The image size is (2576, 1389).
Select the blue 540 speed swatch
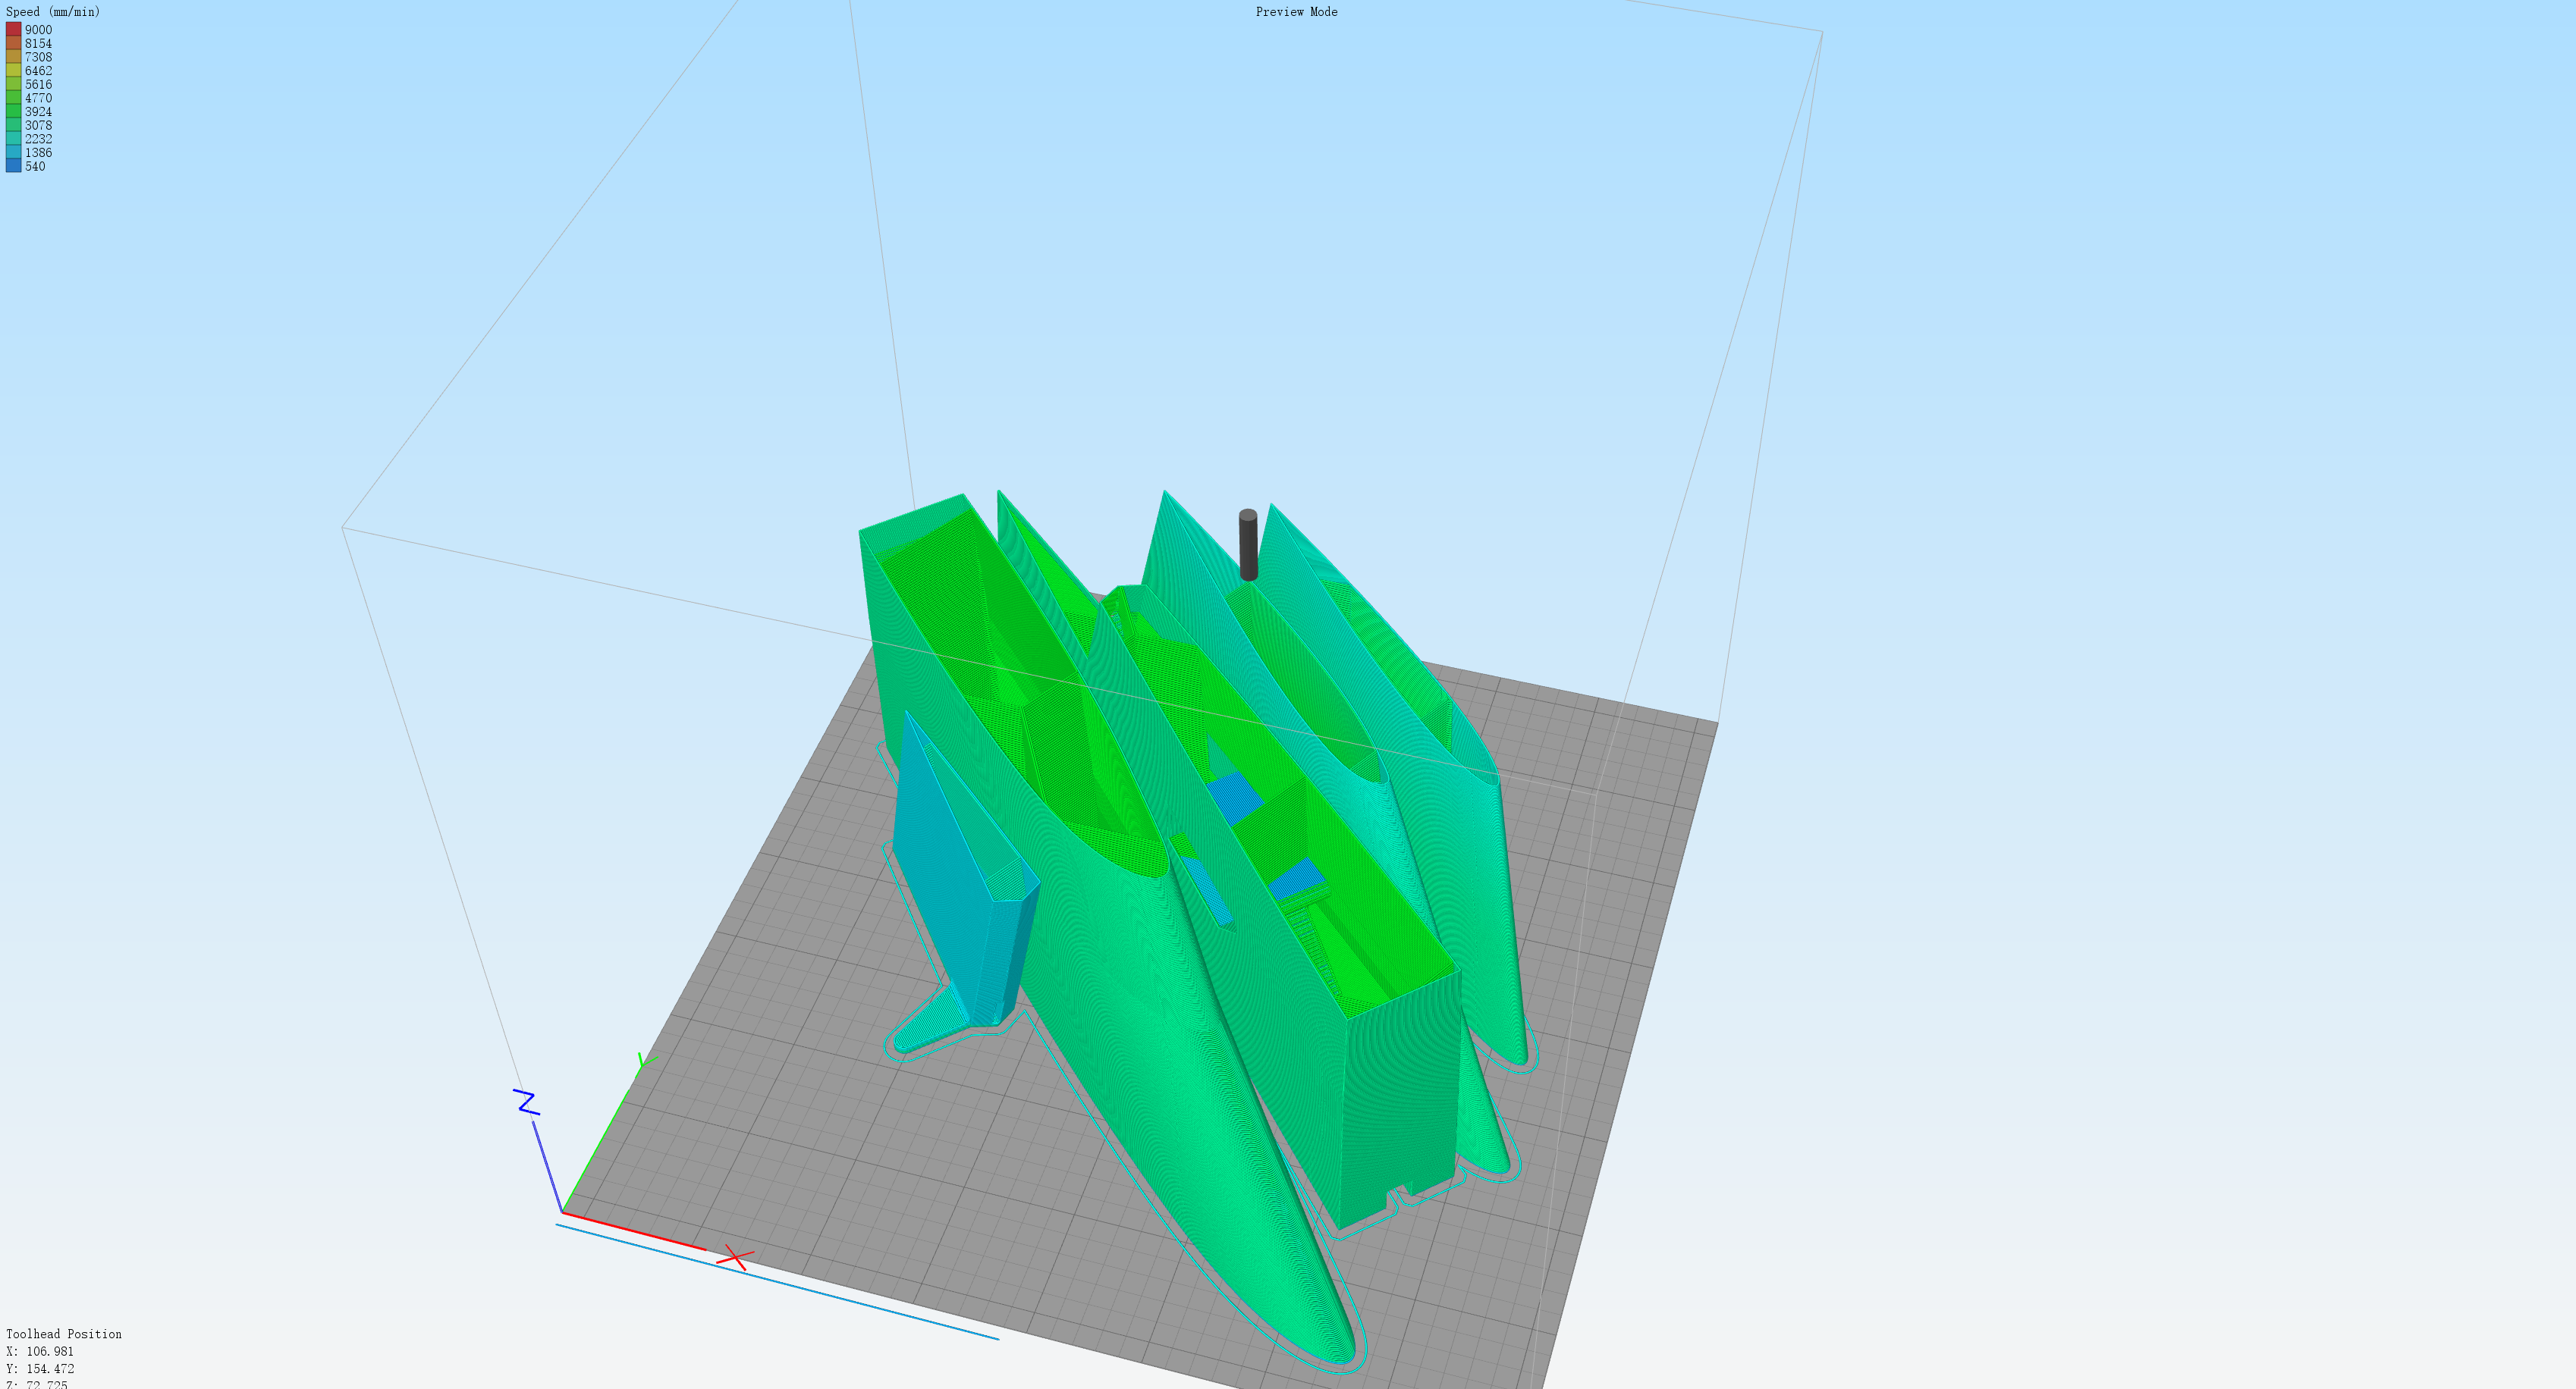(13, 167)
